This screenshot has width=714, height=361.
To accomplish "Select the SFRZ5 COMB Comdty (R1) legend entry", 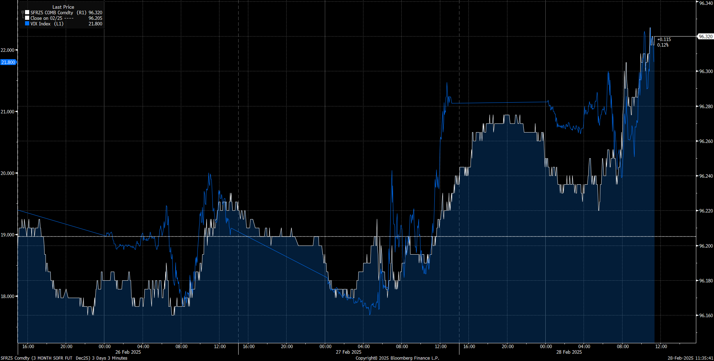I will (x=58, y=13).
